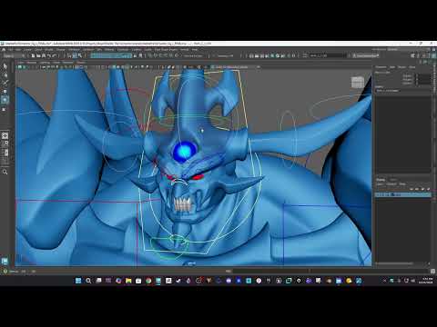This screenshot has height=327, width=437.
Task: Select the arrow Select tool in toolbox
Action: (x=5, y=66)
